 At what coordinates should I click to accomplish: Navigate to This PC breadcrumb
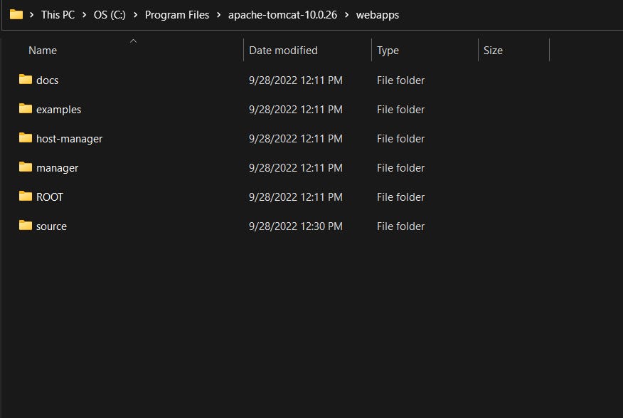(x=58, y=15)
